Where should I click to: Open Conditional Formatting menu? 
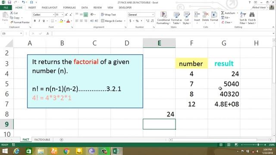[x=163, y=18]
